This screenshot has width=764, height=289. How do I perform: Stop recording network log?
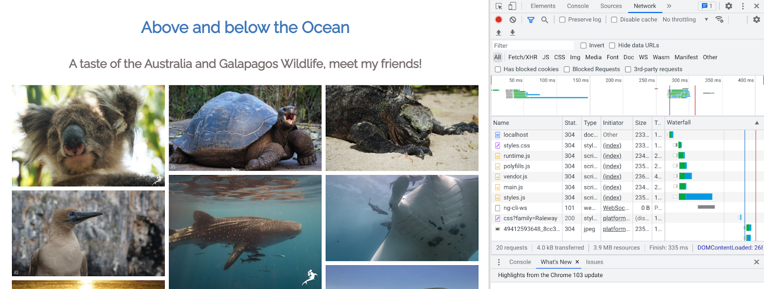[x=499, y=20]
